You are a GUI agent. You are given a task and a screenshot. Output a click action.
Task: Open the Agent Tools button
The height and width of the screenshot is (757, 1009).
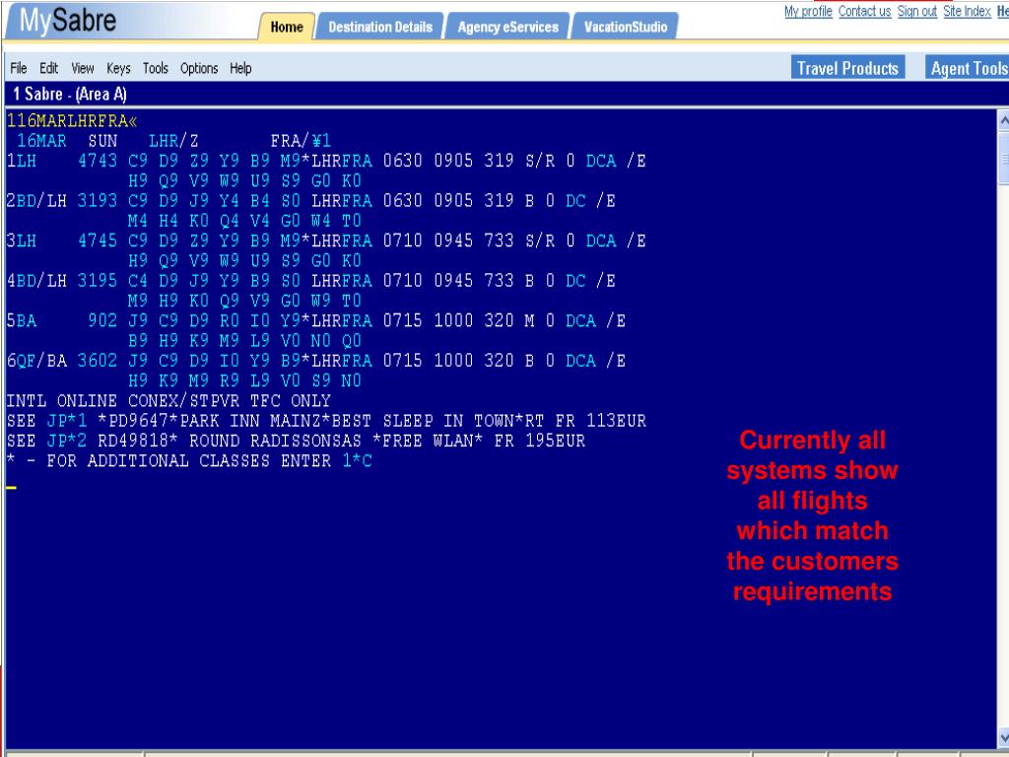(x=968, y=68)
